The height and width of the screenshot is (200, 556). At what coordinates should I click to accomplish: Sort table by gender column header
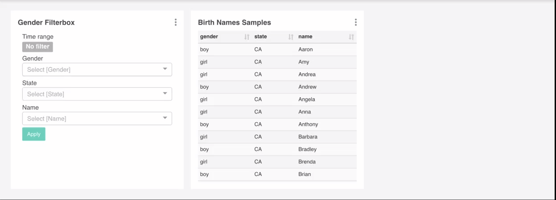pyautogui.click(x=209, y=37)
